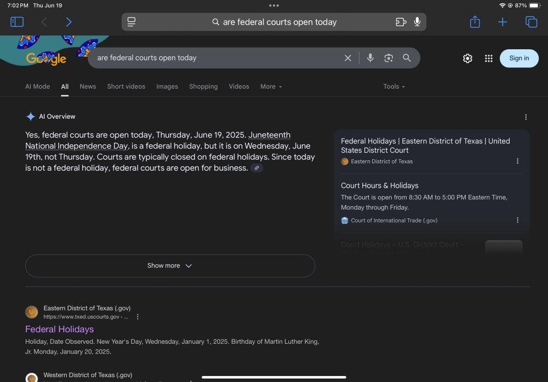This screenshot has width=548, height=382.
Task: Open the Google apps grid
Action: pos(489,59)
